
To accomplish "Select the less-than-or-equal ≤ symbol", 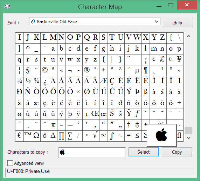I will [137, 136].
